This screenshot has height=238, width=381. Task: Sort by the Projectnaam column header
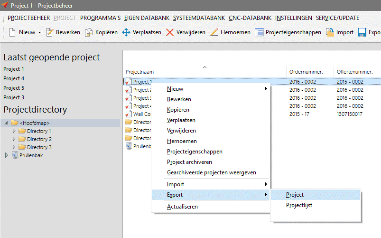[x=139, y=72]
